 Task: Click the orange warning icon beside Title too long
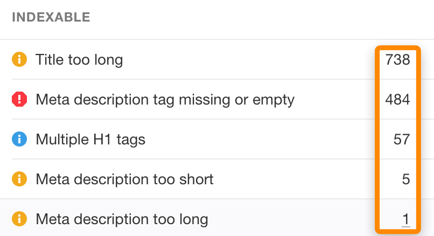(x=19, y=60)
